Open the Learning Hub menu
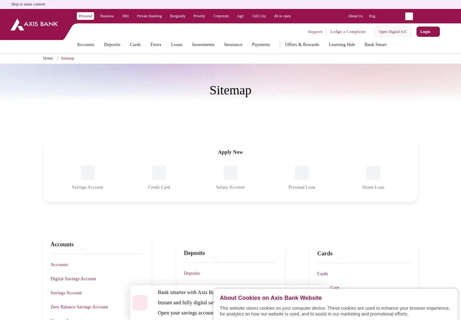 point(342,44)
